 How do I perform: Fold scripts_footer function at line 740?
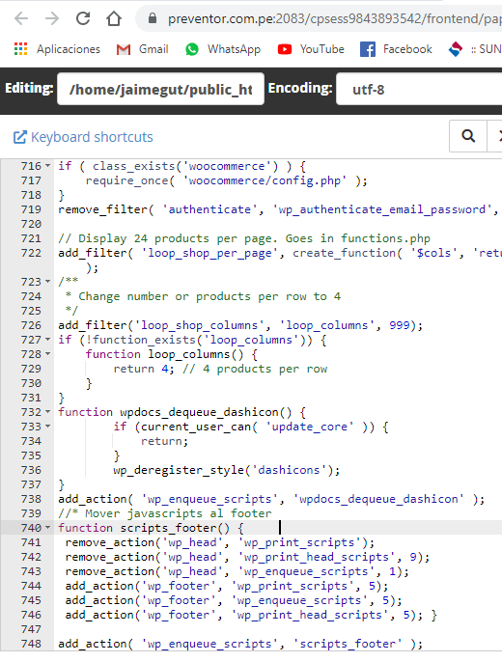pyautogui.click(x=47, y=528)
